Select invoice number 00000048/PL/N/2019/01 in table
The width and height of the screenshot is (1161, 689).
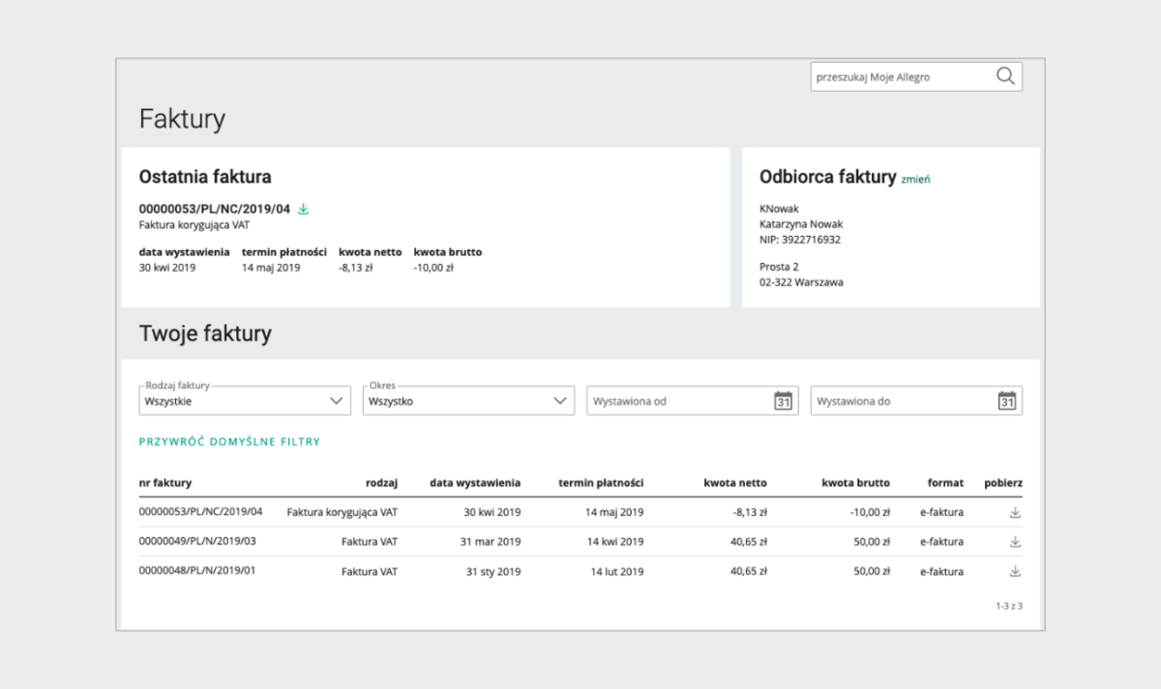coord(197,570)
